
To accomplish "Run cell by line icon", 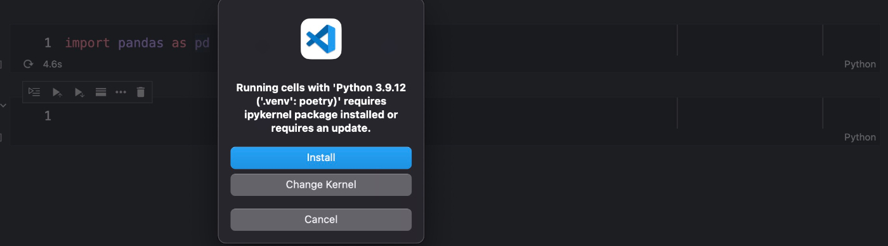I will (34, 93).
